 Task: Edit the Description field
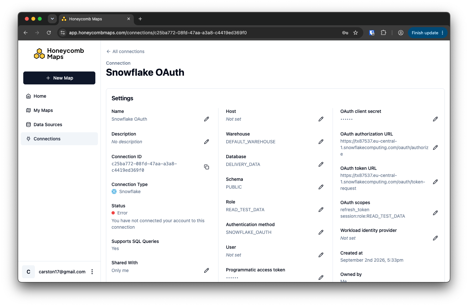[207, 142]
